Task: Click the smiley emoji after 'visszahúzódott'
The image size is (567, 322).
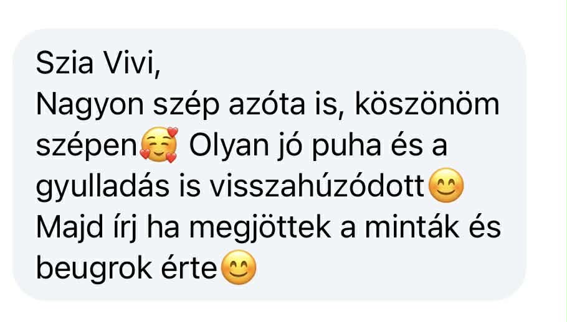Action: pyautogui.click(x=446, y=185)
